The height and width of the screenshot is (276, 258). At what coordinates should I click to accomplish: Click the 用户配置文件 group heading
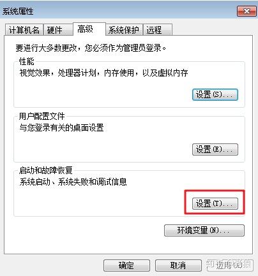(42, 116)
